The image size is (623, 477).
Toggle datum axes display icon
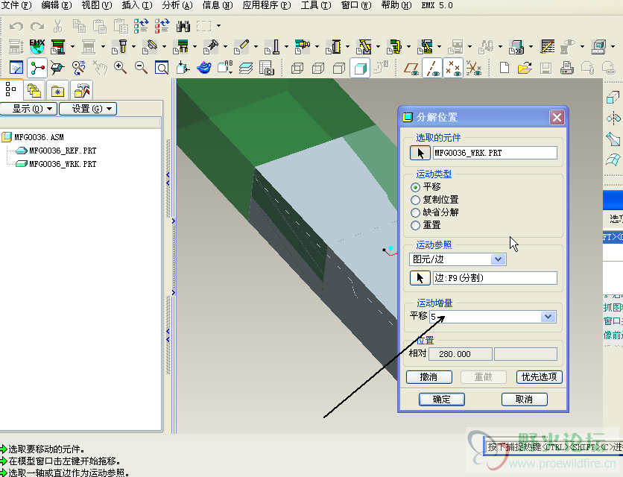coord(432,69)
